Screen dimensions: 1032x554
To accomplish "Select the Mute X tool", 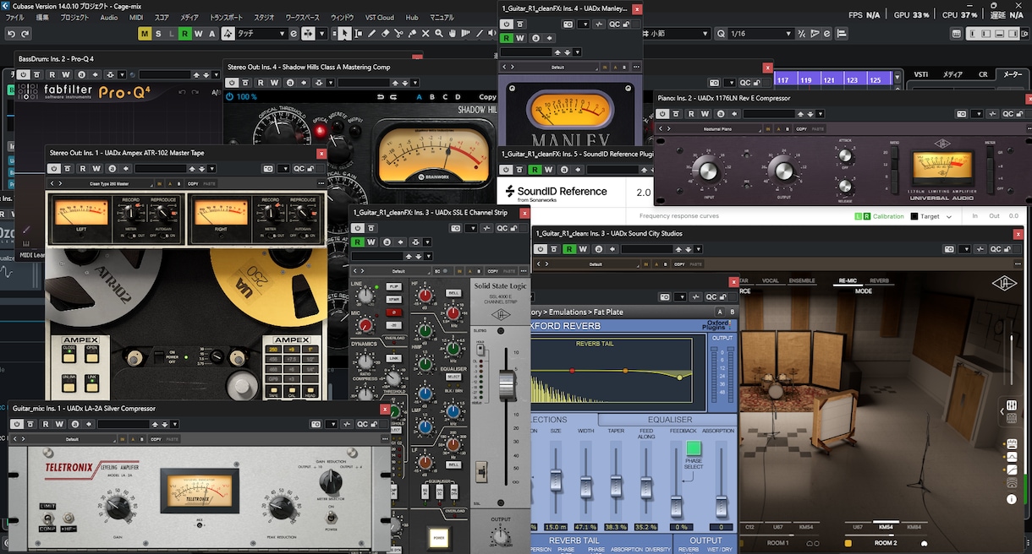I will point(425,34).
